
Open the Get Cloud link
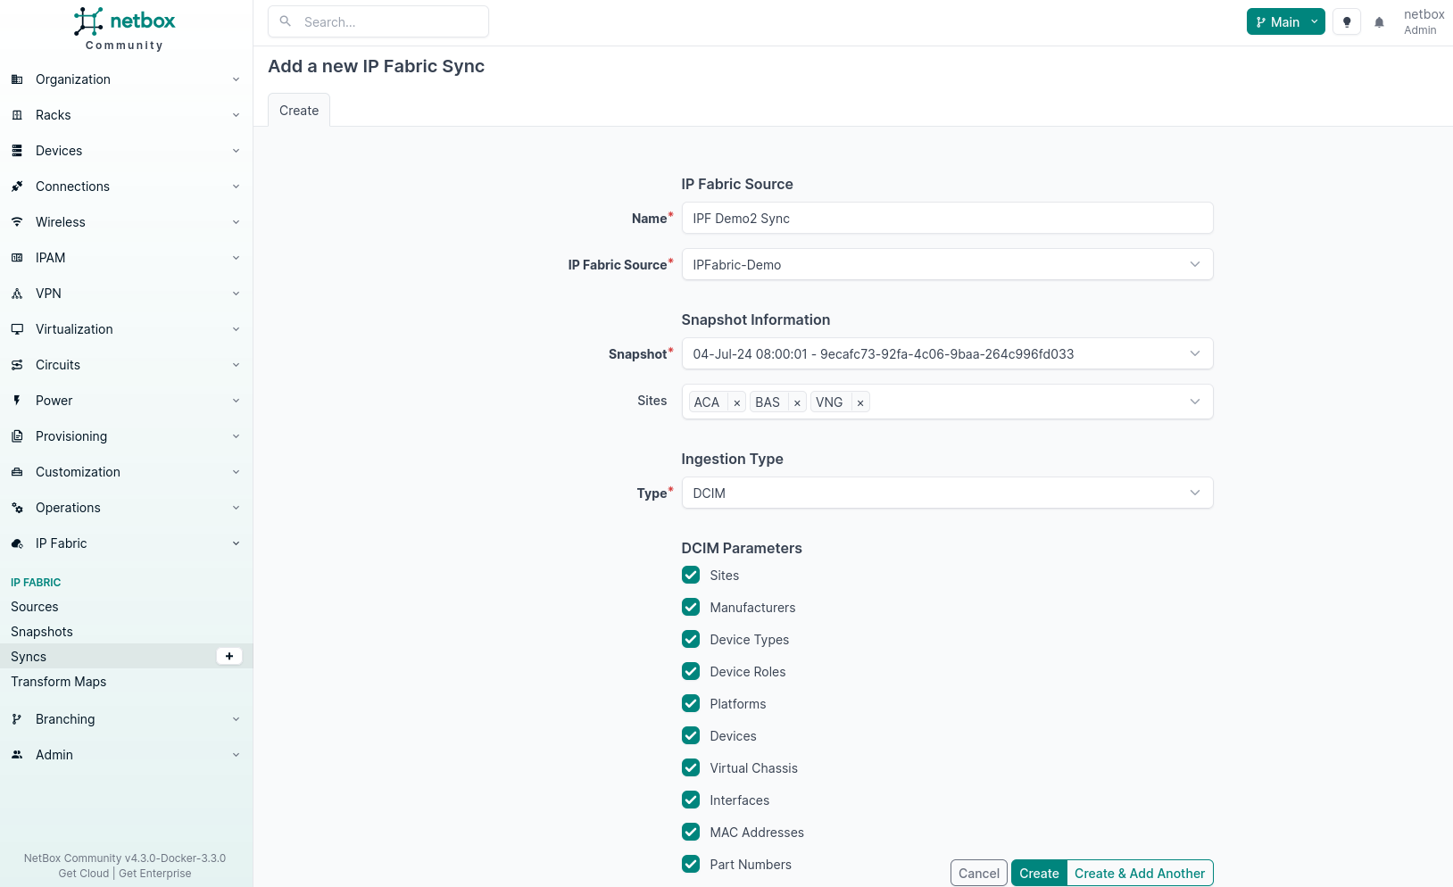point(84,874)
